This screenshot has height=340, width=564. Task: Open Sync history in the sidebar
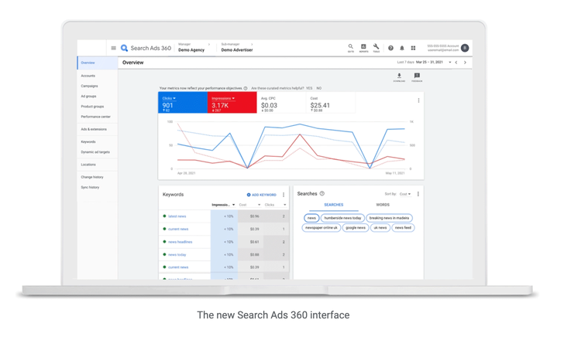pyautogui.click(x=90, y=188)
